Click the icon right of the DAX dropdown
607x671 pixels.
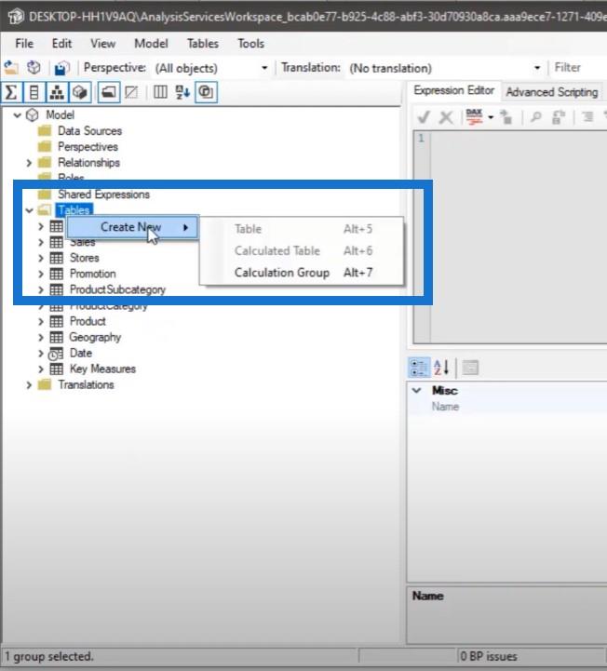[x=506, y=116]
